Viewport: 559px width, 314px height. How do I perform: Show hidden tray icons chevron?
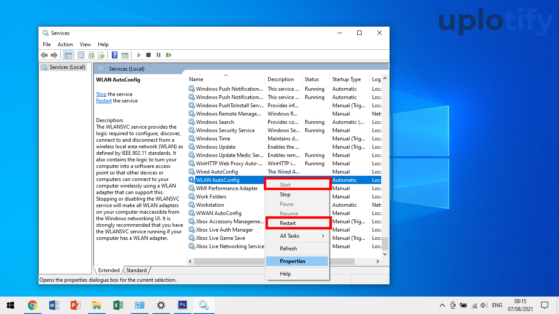(442, 305)
